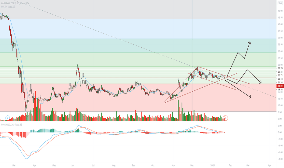Select the MACD (12, 26, close, 9) legend
The width and height of the screenshot is (284, 168).
pos(11,125)
